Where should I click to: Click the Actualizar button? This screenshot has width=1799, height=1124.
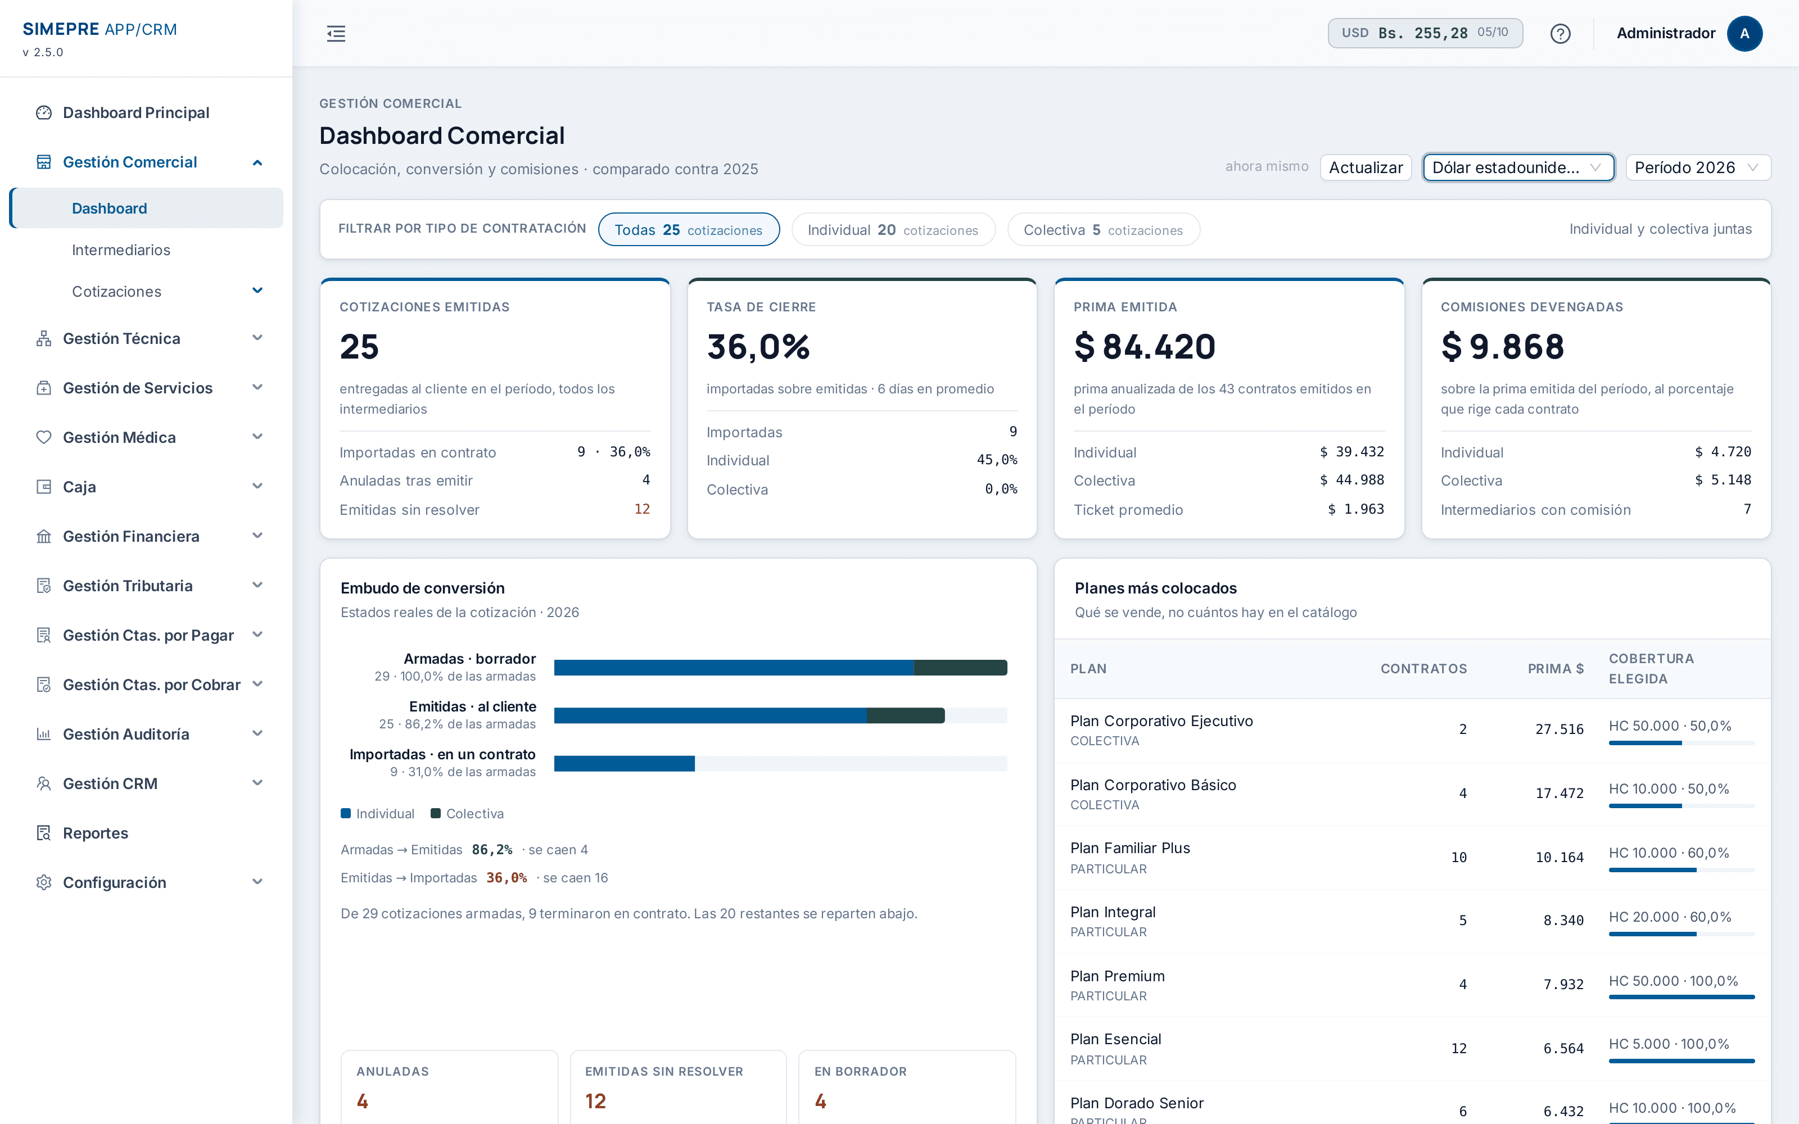(1365, 167)
